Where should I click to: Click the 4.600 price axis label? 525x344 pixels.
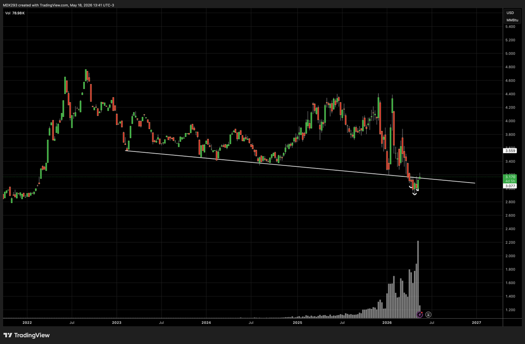510,81
